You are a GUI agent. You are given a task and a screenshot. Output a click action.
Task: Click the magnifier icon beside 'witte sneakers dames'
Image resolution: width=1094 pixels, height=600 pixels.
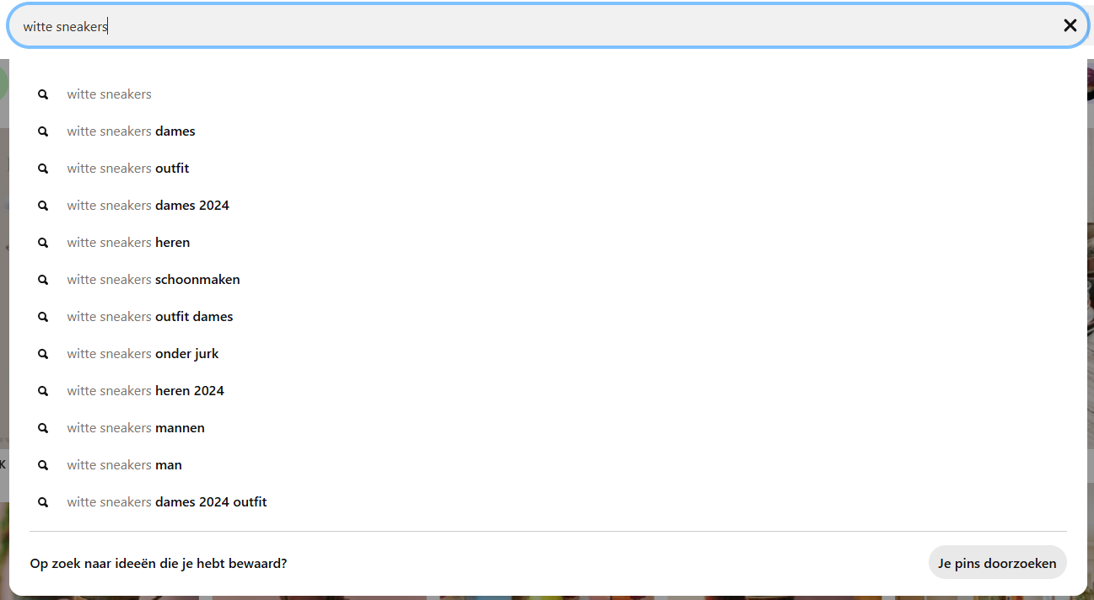43,131
